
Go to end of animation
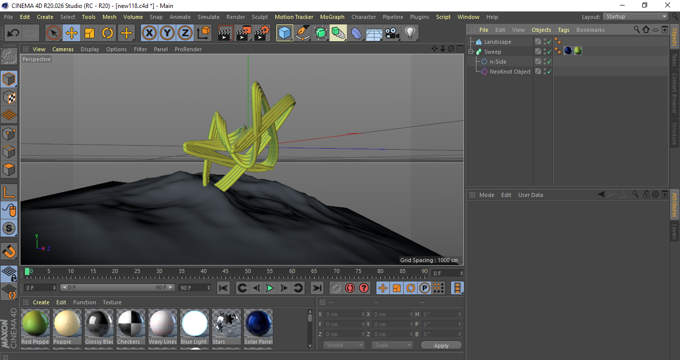[317, 287]
